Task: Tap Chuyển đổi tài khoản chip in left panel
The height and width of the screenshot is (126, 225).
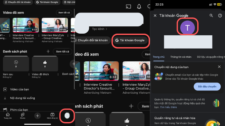Action: click(x=18, y=2)
